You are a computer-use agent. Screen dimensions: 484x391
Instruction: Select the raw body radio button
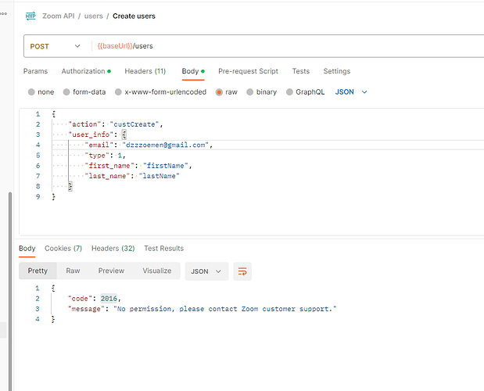(x=220, y=91)
